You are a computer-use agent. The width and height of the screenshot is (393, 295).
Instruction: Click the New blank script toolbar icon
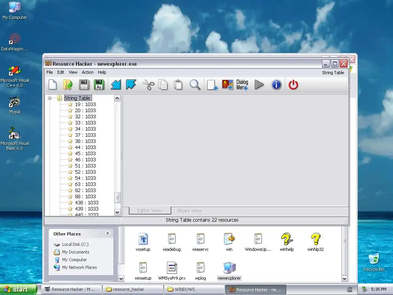pos(53,85)
